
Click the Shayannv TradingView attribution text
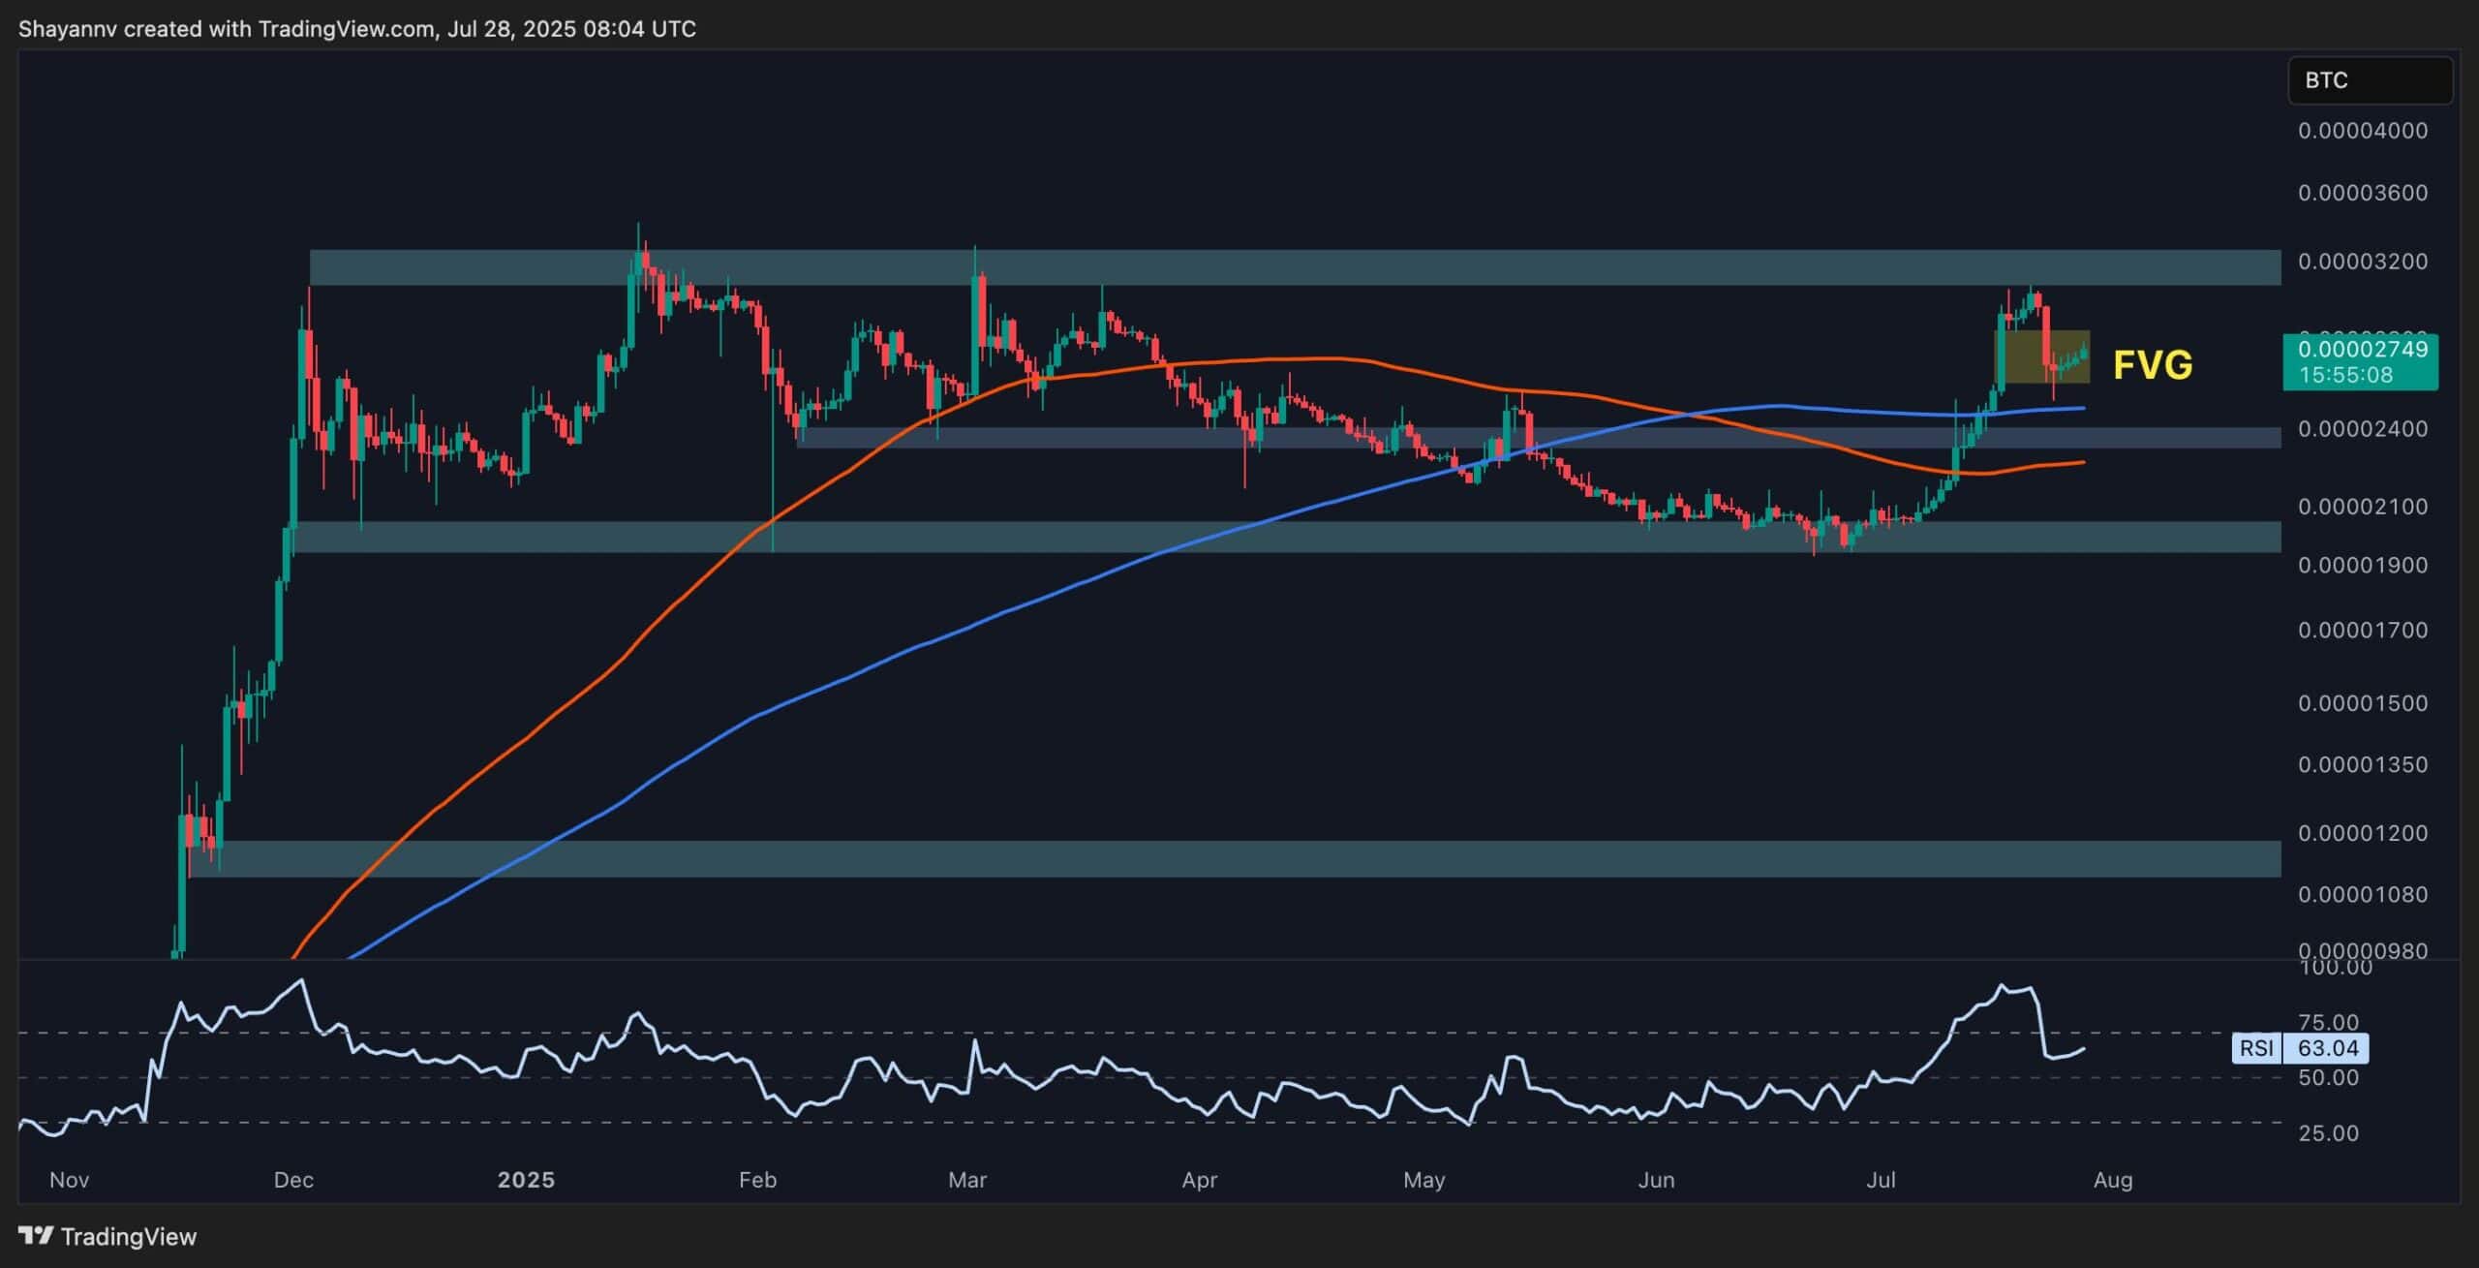coord(356,29)
